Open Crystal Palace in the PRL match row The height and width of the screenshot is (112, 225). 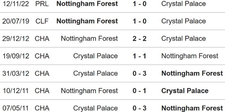click(184, 4)
